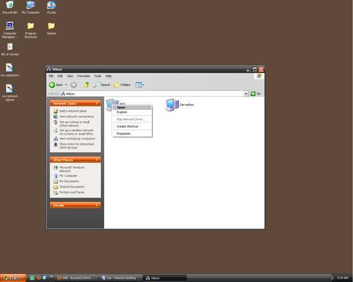Open the Computer Management desktop shortcut
Viewport: 353px width, 282px height.
(10, 30)
